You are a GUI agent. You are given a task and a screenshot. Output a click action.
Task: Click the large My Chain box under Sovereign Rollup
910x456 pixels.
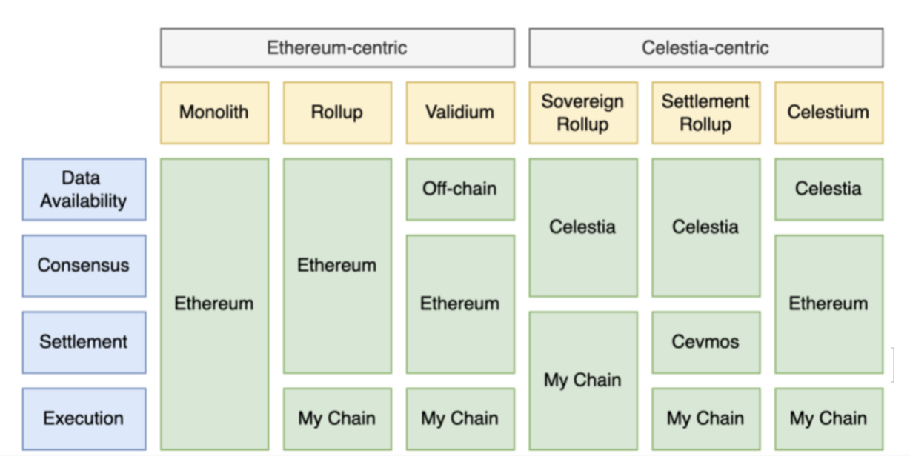coord(582,380)
